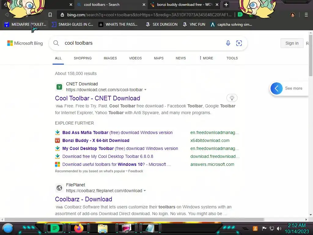313x235 pixels.
Task: Switch to the IMAGES tab
Action: click(110, 58)
